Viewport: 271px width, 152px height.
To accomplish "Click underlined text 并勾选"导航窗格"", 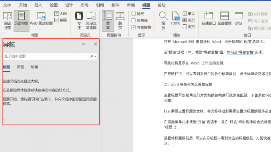I will tap(241, 52).
